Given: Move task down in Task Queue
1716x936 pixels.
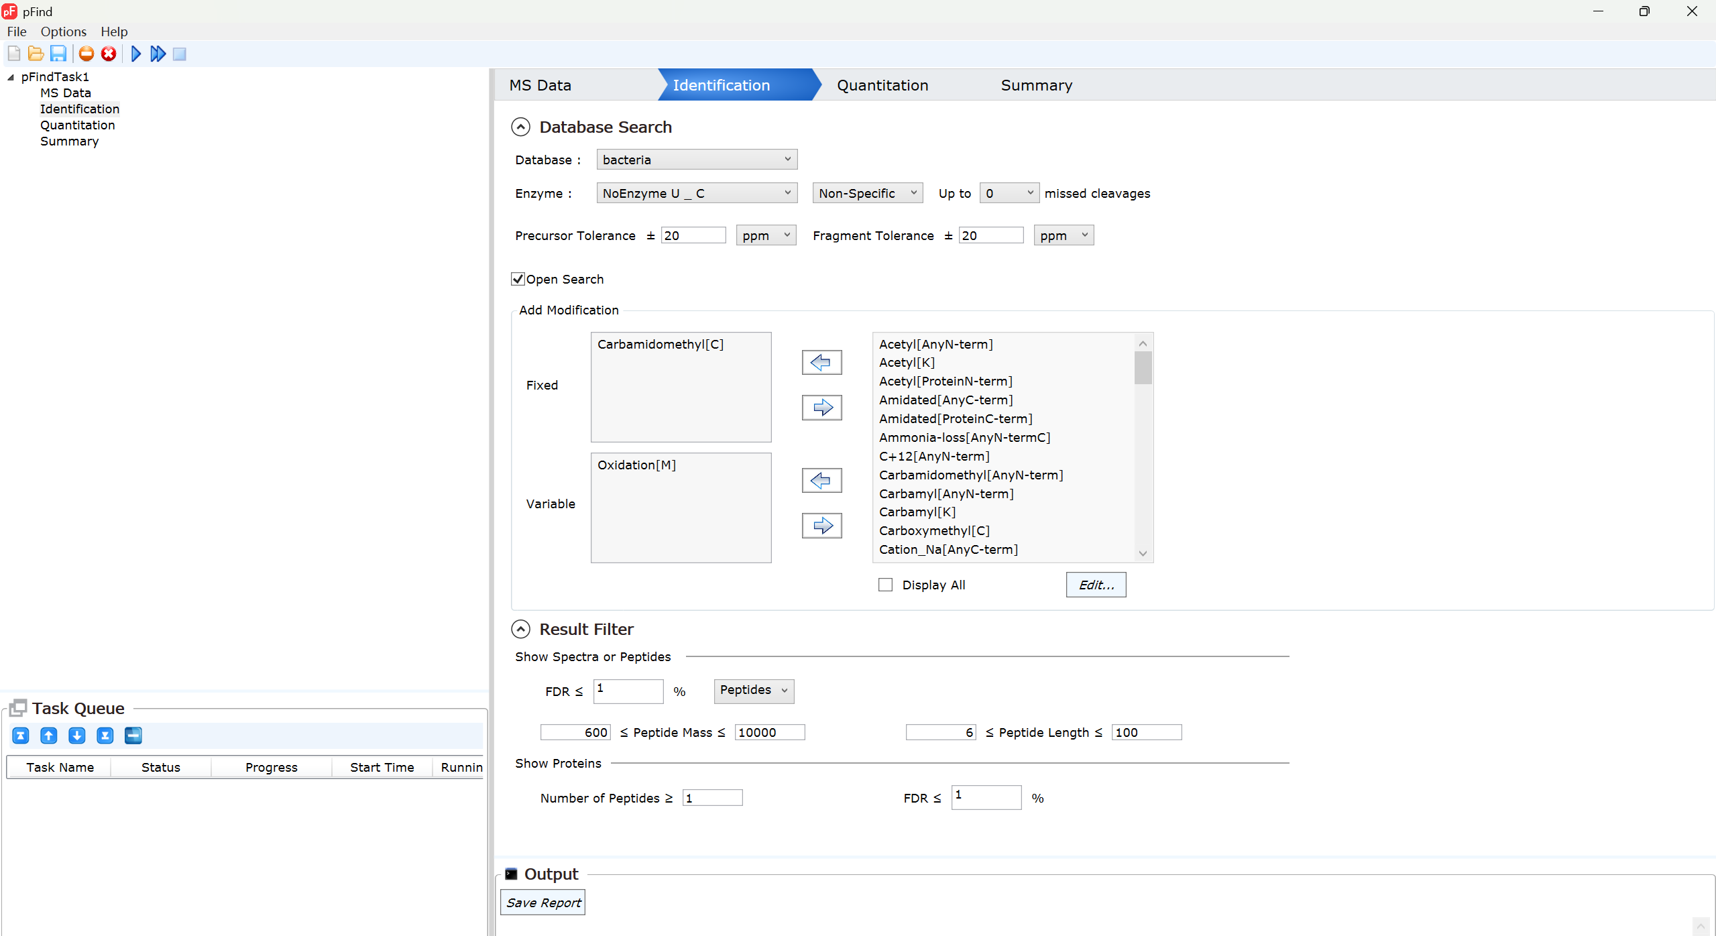Looking at the screenshot, I should click(x=77, y=736).
